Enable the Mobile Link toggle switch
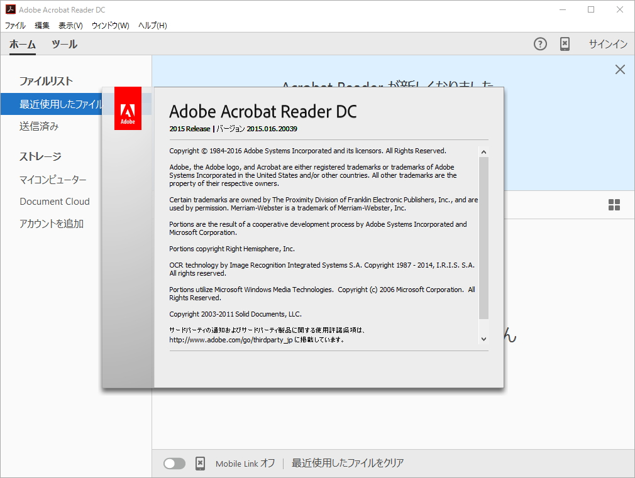The width and height of the screenshot is (635, 478). (x=174, y=463)
